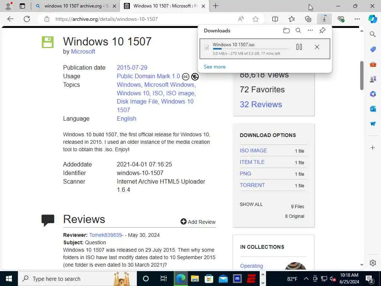Viewport: 381px width, 286px height.
Task: Click the Disk Image File topic link
Action: 137,101
